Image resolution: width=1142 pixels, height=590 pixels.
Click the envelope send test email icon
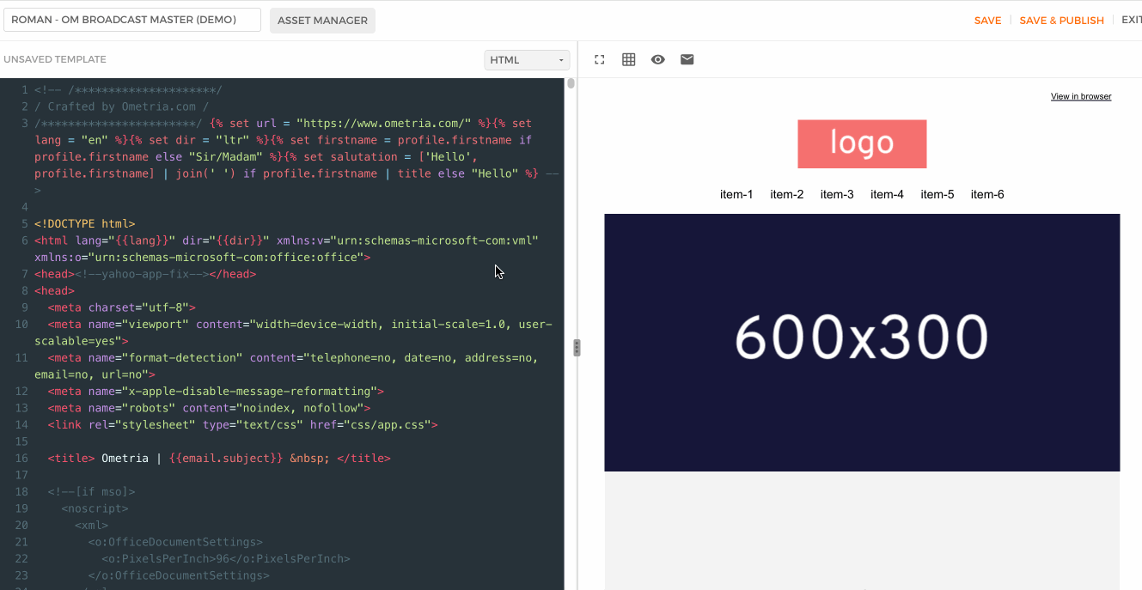[x=687, y=59]
